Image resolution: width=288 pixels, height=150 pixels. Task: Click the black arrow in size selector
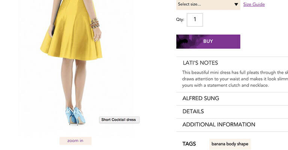click(x=236, y=4)
